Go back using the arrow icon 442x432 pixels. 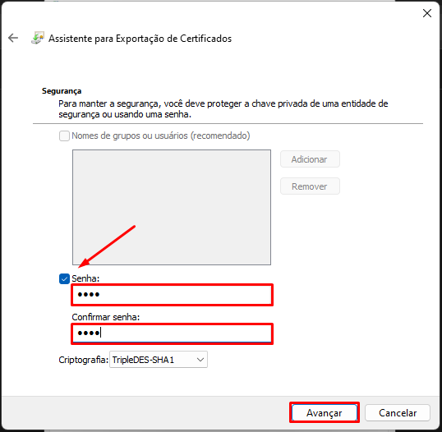pyautogui.click(x=13, y=38)
